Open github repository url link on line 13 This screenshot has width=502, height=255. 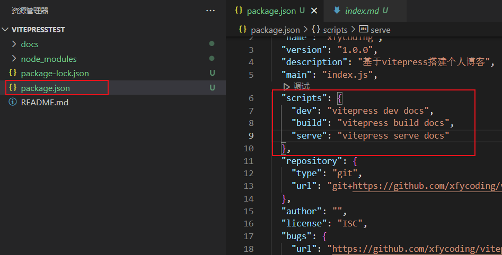[427, 186]
